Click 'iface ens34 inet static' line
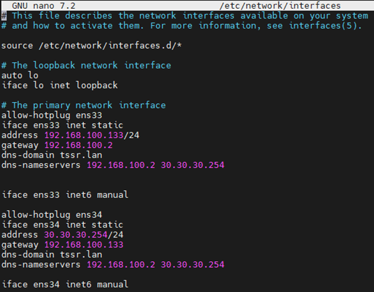This screenshot has height=292, width=374. point(62,224)
